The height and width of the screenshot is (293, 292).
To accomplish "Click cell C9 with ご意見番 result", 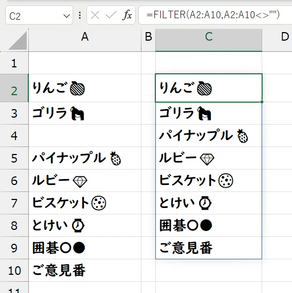I will point(209,248).
